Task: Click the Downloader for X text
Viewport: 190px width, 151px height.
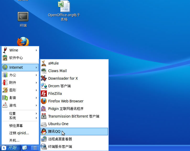Action: (x=63, y=78)
